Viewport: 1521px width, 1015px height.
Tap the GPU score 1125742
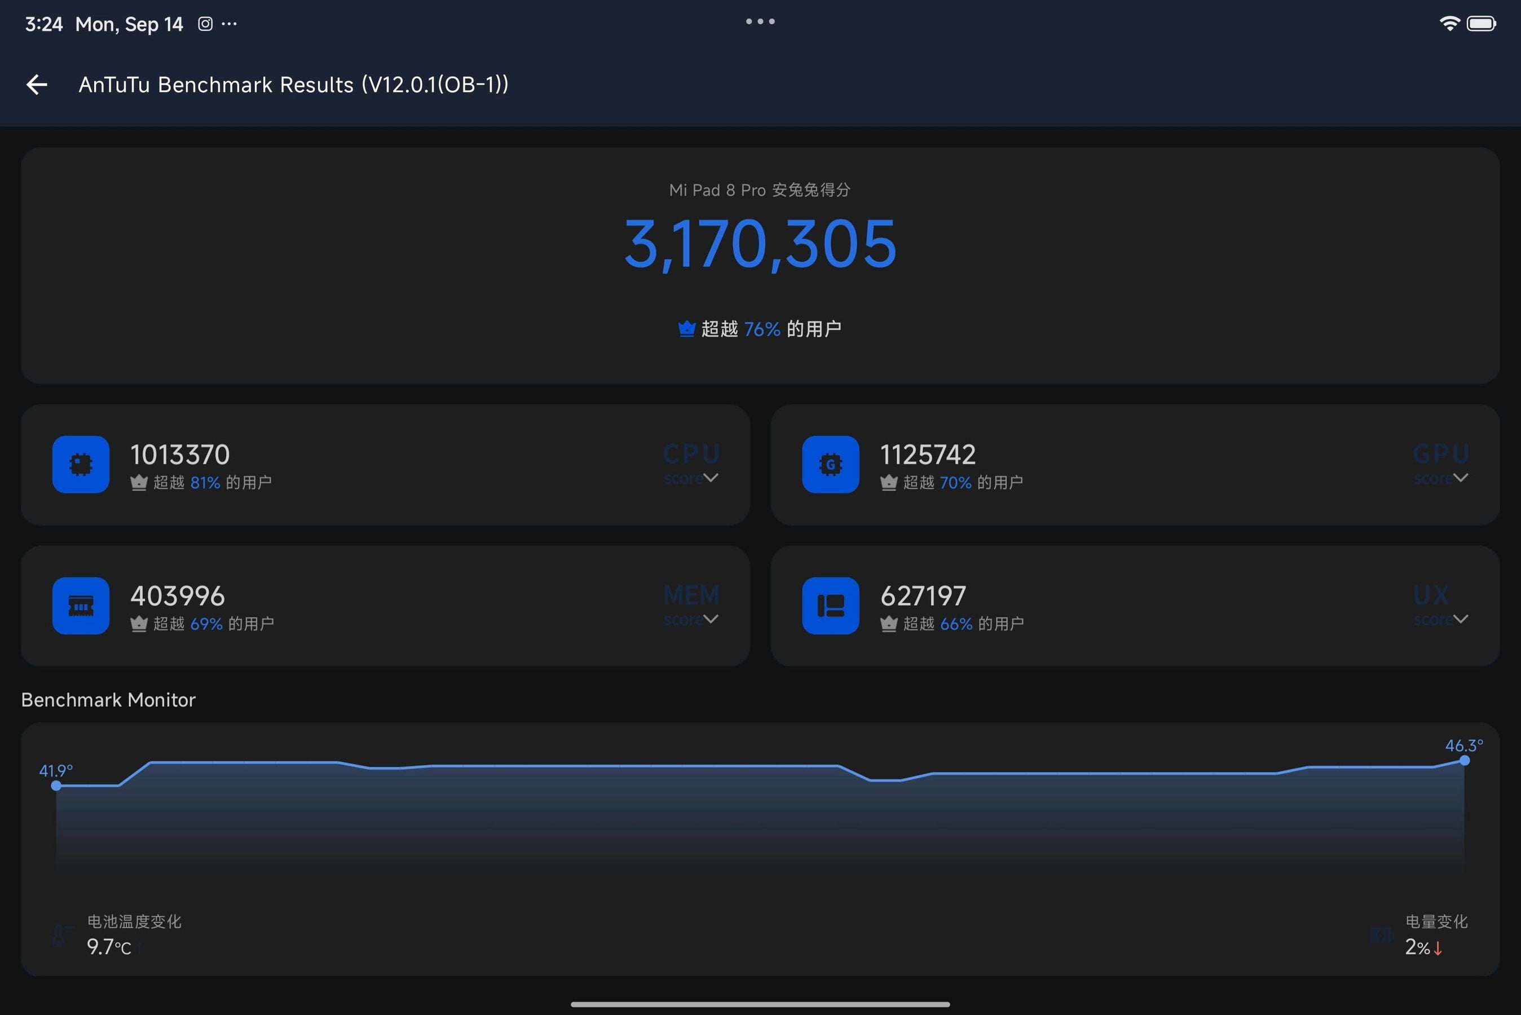point(928,454)
